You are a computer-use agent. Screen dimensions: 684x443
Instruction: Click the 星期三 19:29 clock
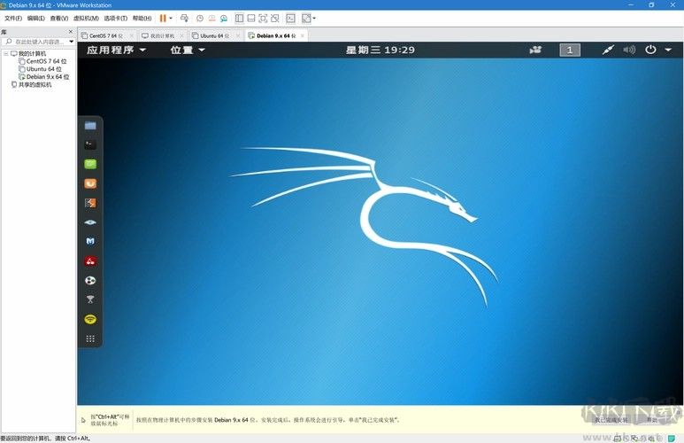(380, 50)
